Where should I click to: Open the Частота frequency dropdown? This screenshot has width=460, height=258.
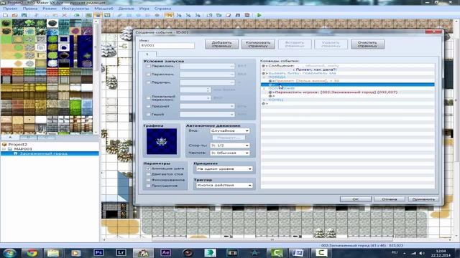pos(230,153)
